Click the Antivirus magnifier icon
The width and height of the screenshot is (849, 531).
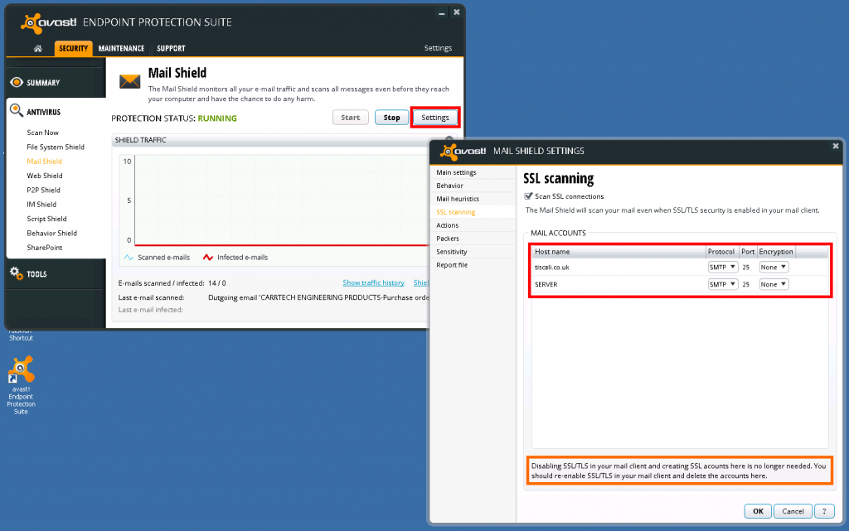pyautogui.click(x=17, y=111)
